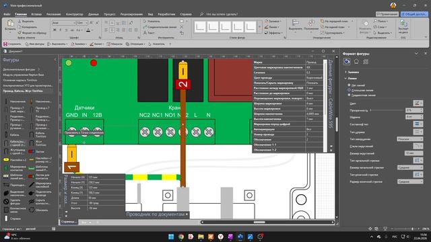Click the Общий доступ button
The height and width of the screenshot is (242, 431).
(x=414, y=14)
